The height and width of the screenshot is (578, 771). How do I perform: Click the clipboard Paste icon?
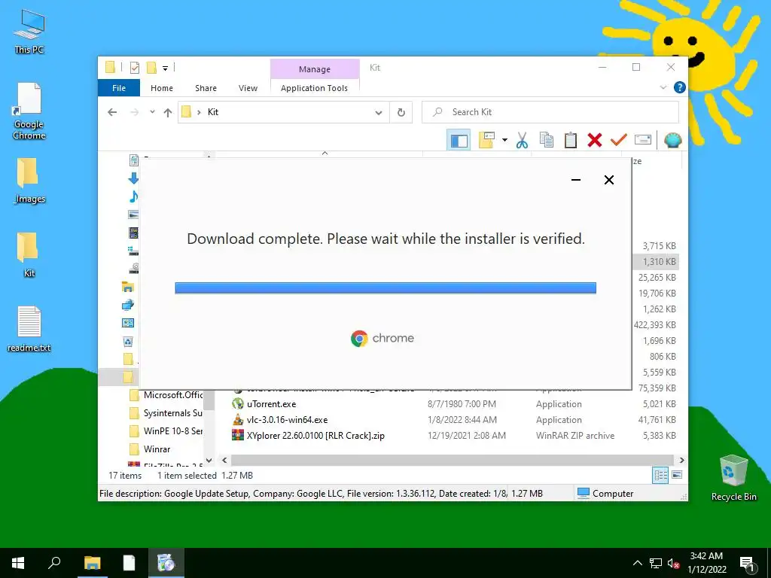tap(571, 140)
